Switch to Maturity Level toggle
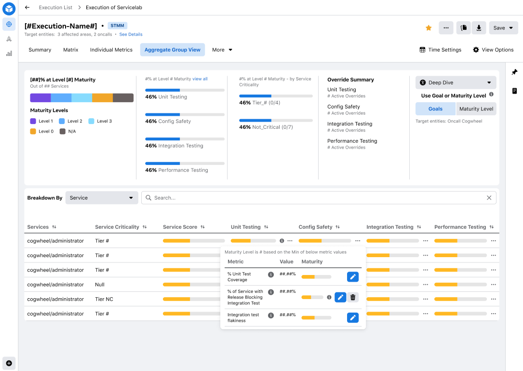 (476, 109)
